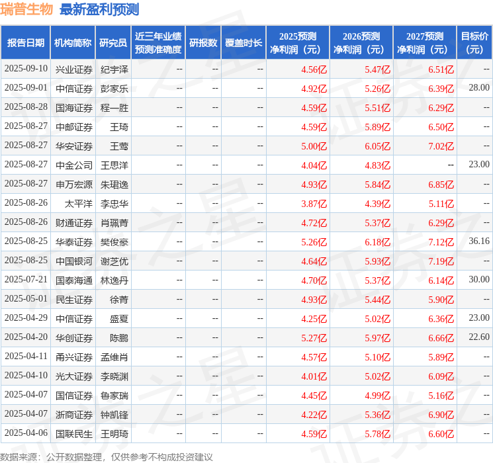
Task: Click the 2025 forecast 3.87亿
Action: (x=314, y=204)
